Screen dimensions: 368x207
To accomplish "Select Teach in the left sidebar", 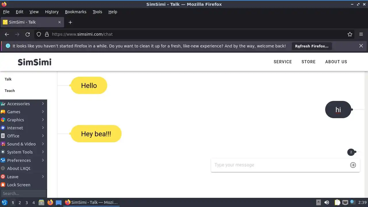I will [x=9, y=91].
